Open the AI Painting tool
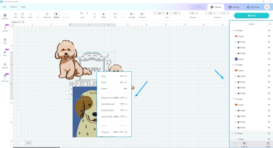The width and height of the screenshot is (273, 148). pos(5,78)
